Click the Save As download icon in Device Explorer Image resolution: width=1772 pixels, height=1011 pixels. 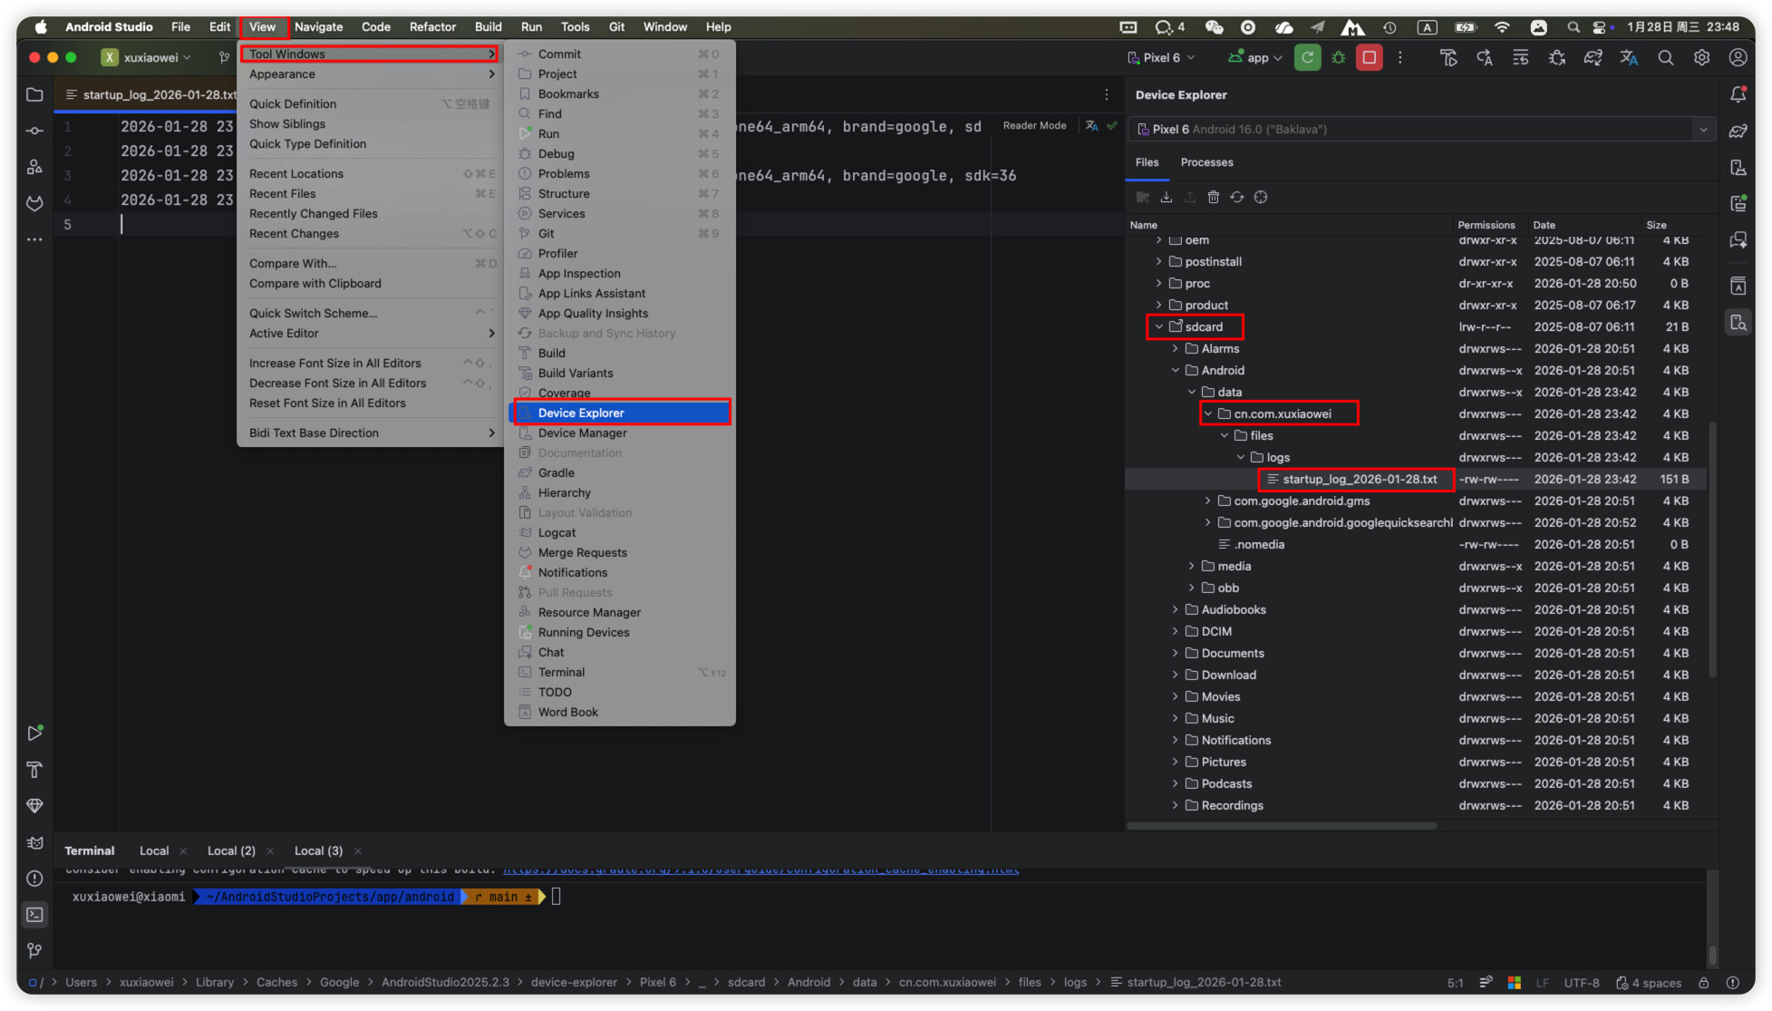pos(1167,197)
